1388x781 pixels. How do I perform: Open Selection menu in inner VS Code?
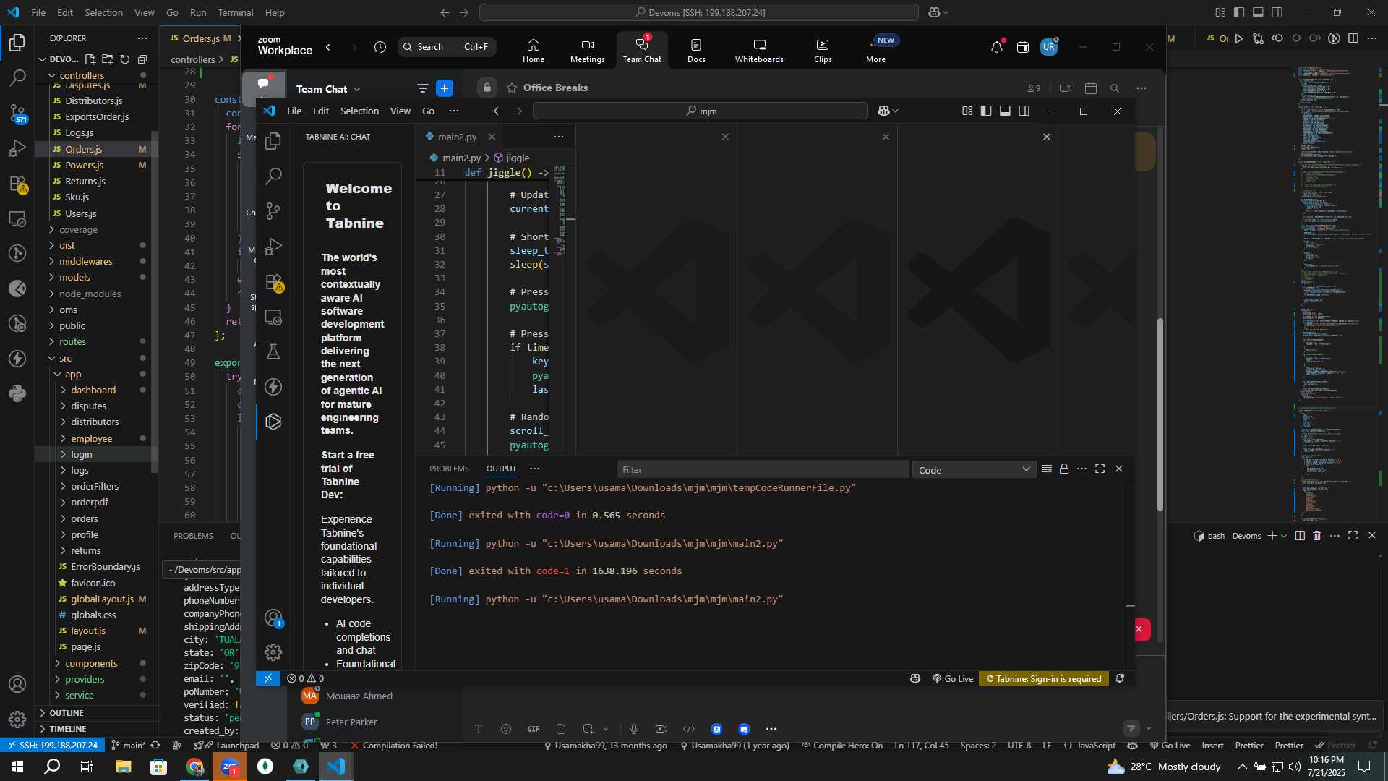pyautogui.click(x=359, y=111)
